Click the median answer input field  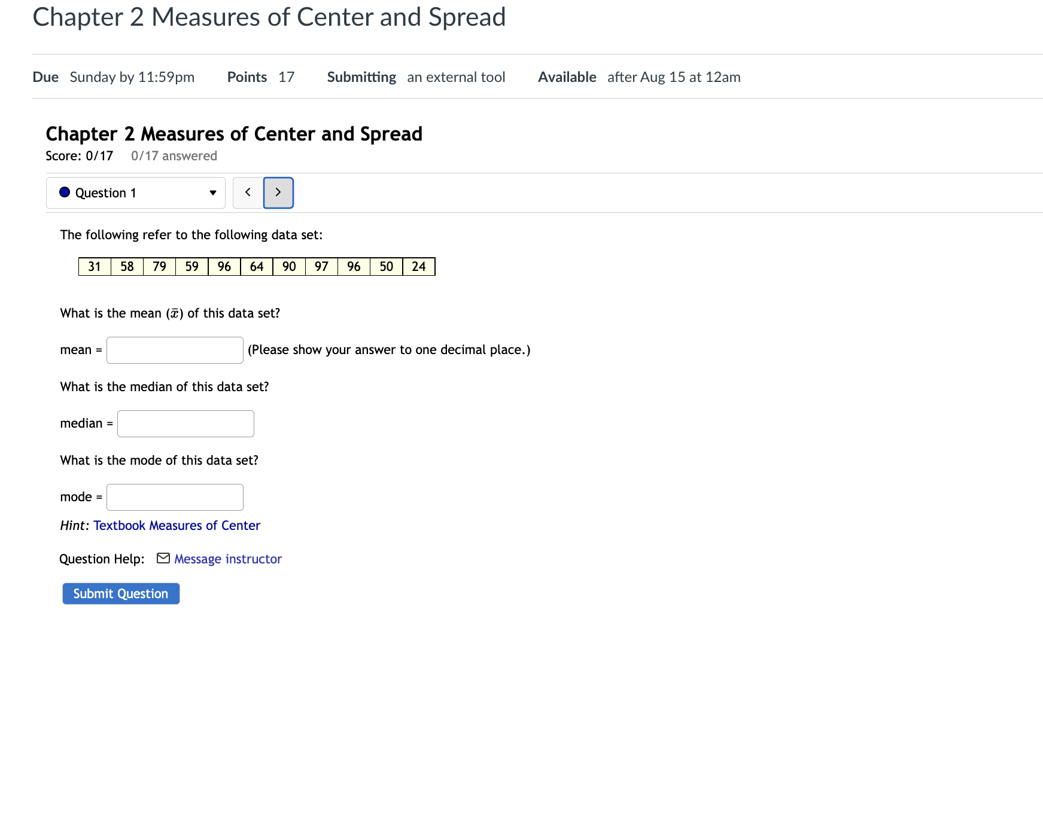(186, 423)
